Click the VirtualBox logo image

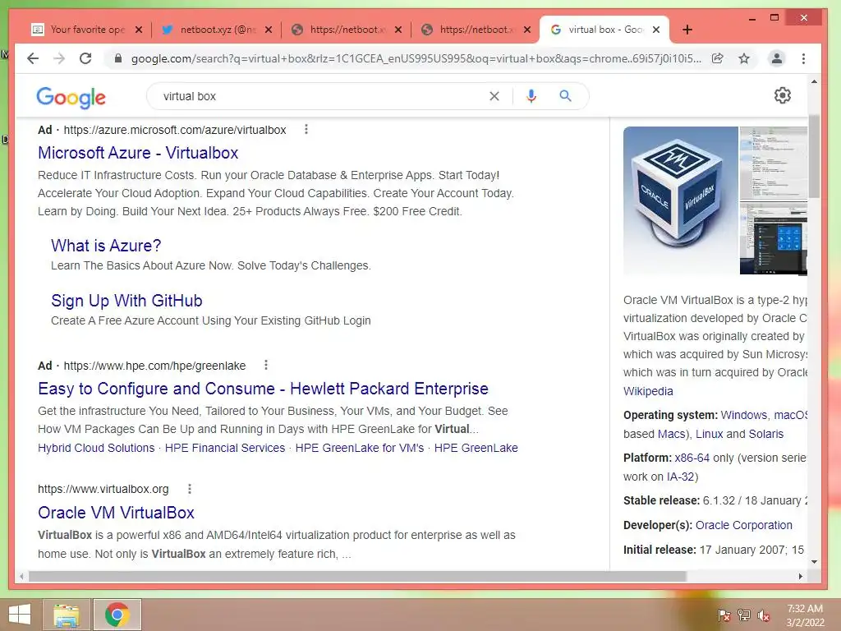pos(680,200)
